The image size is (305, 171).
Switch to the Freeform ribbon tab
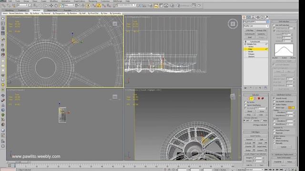pos(22,10)
